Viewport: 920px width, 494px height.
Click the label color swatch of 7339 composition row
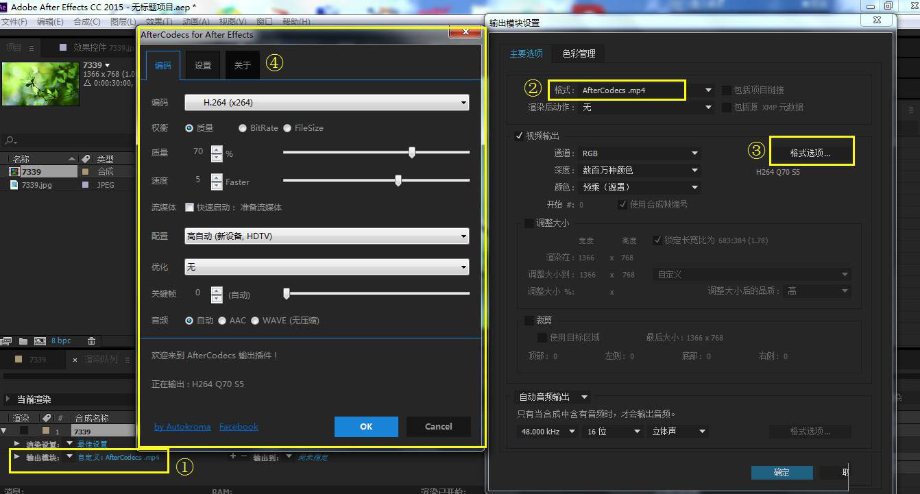click(x=85, y=171)
